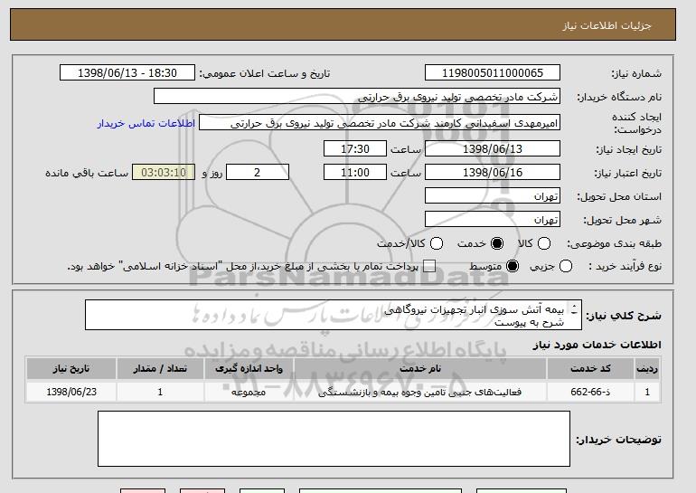
Task: Select the کالا/خدمت radio button
Action: pyautogui.click(x=437, y=243)
